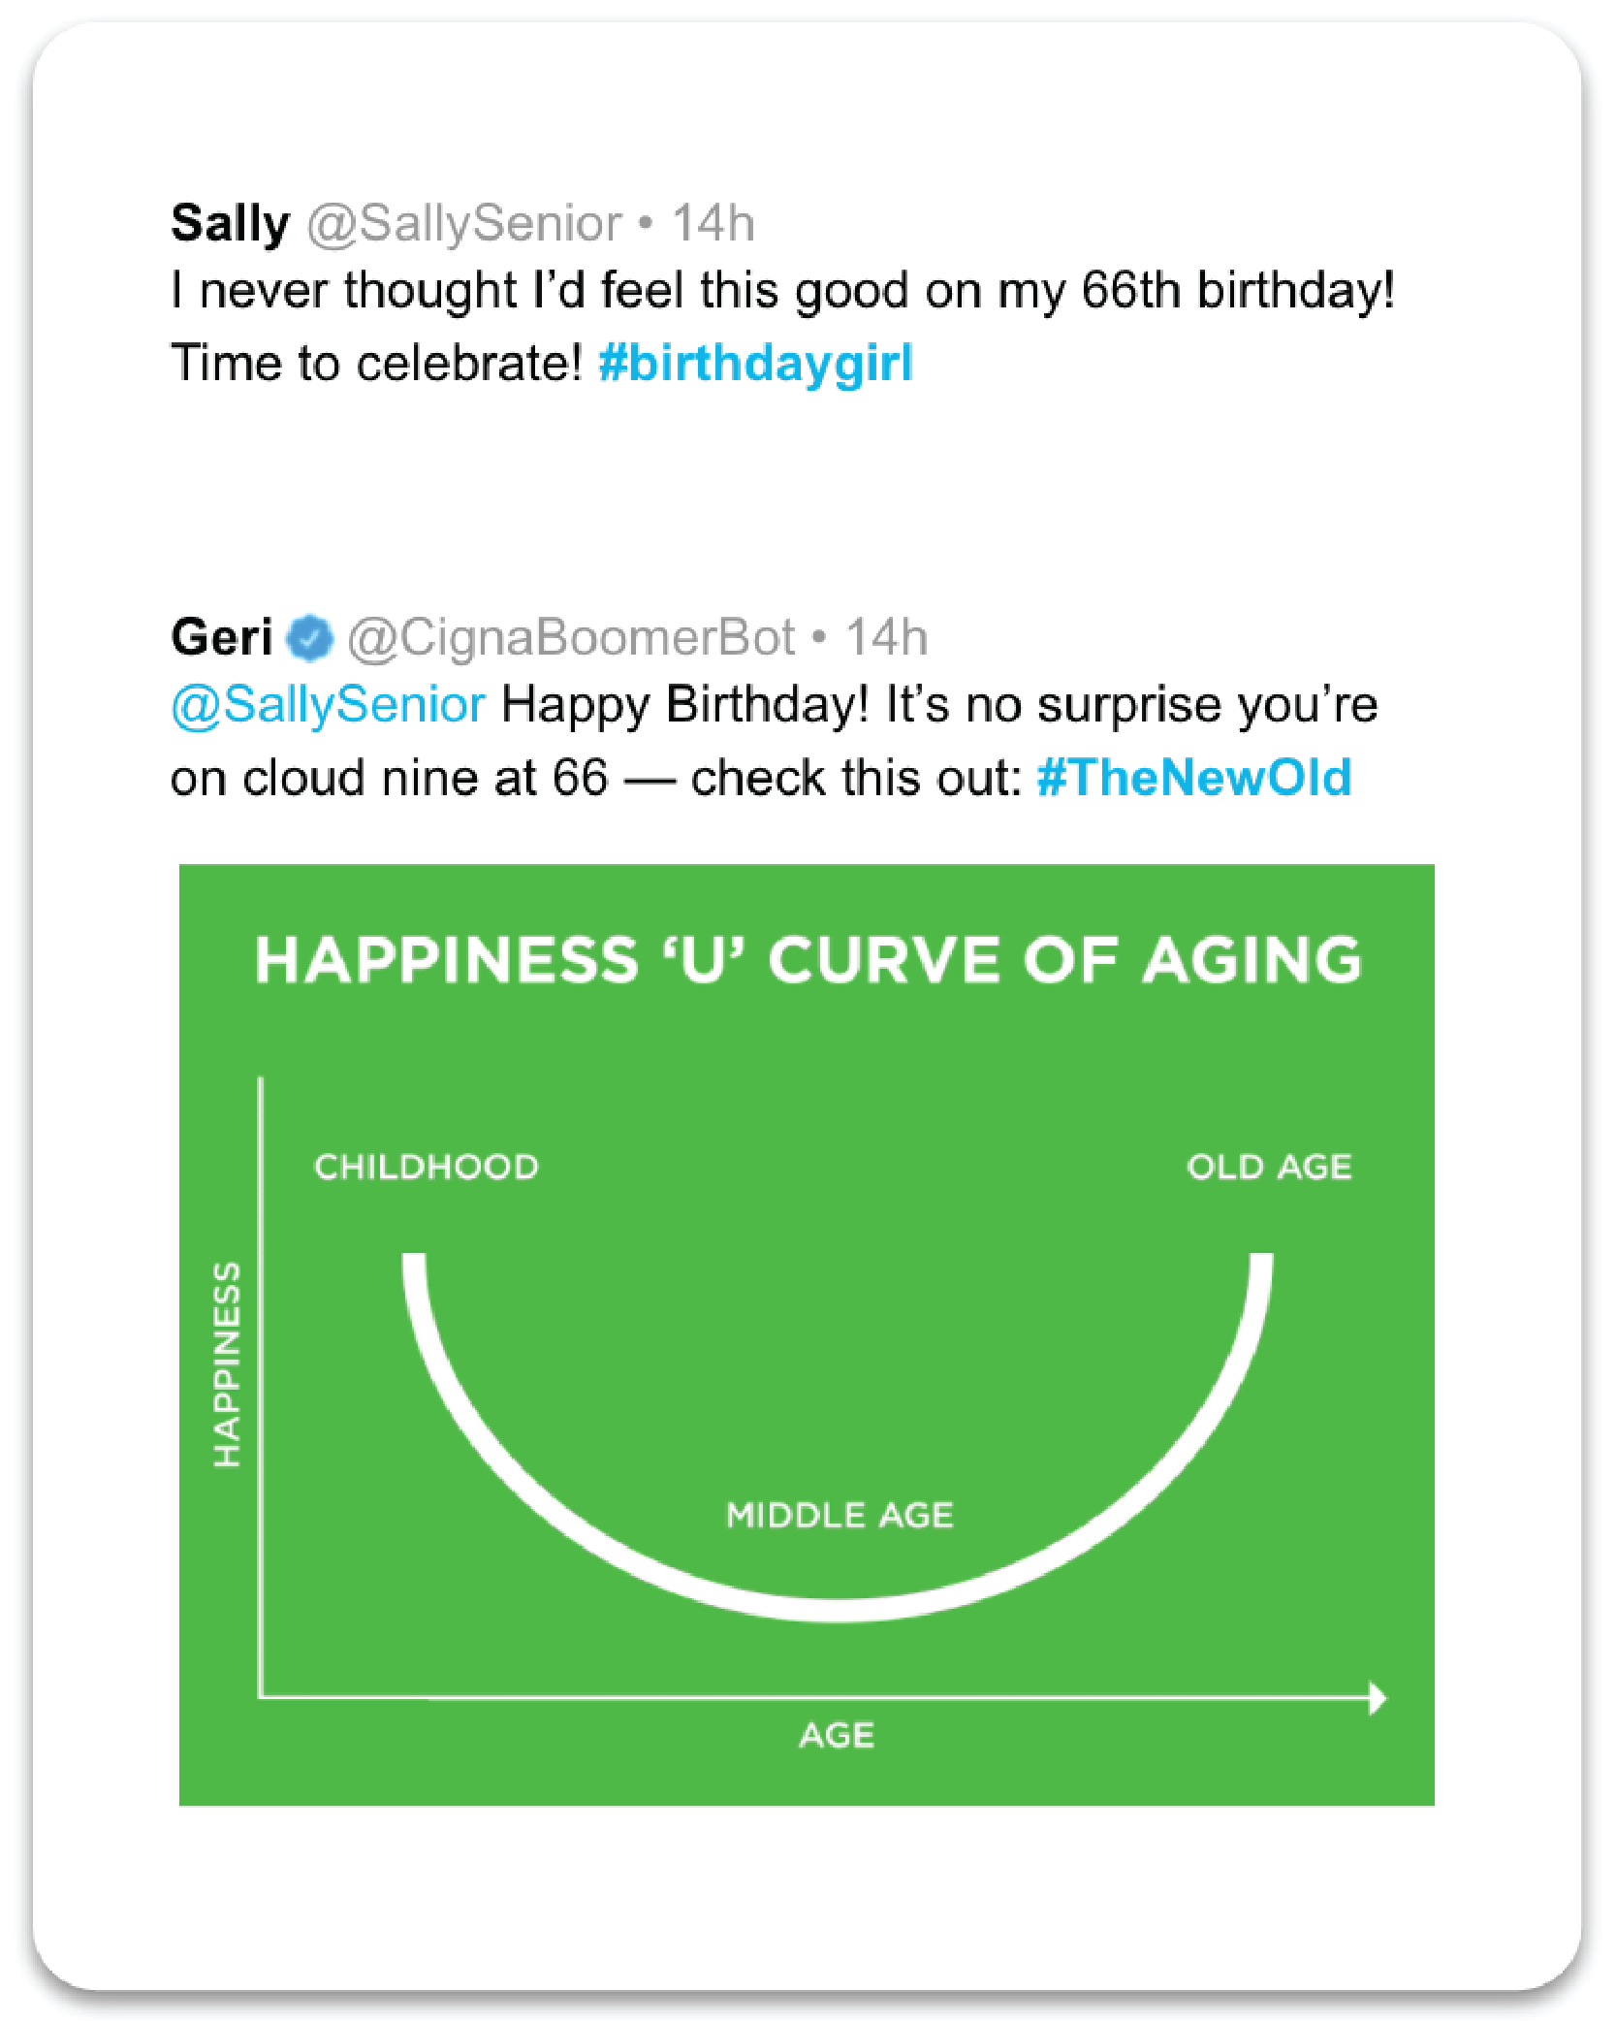This screenshot has width=1616, height=2021.
Task: Click the MIDDLE AGE label on the chart
Action: coord(840,1515)
